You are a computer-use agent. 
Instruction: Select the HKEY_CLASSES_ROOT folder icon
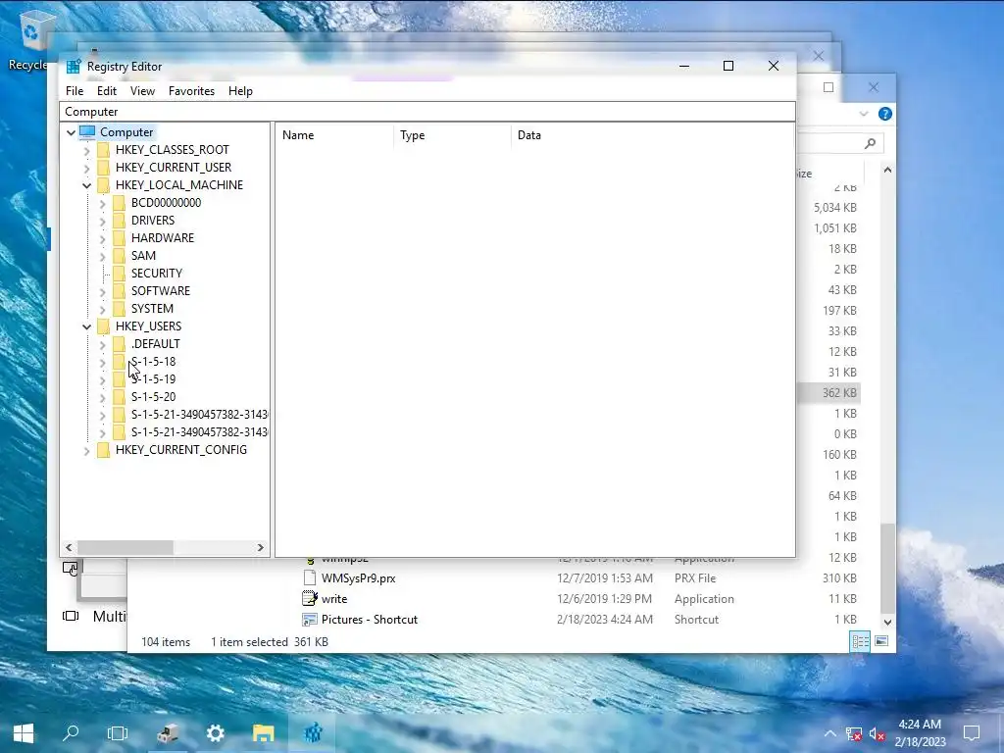coord(103,150)
